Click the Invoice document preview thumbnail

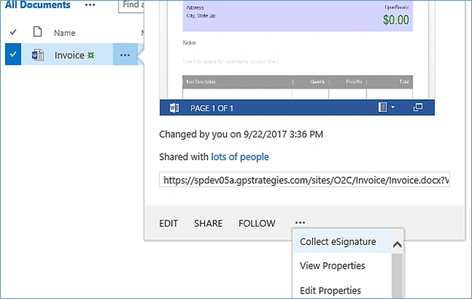click(297, 50)
